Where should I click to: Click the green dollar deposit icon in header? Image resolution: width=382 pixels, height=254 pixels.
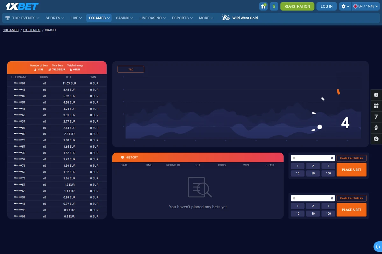(274, 6)
